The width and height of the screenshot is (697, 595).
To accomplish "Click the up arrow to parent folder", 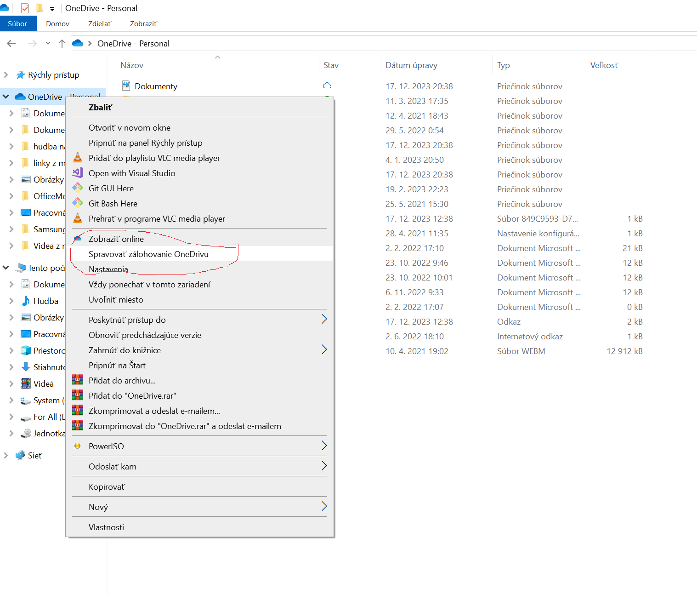I will [x=62, y=43].
